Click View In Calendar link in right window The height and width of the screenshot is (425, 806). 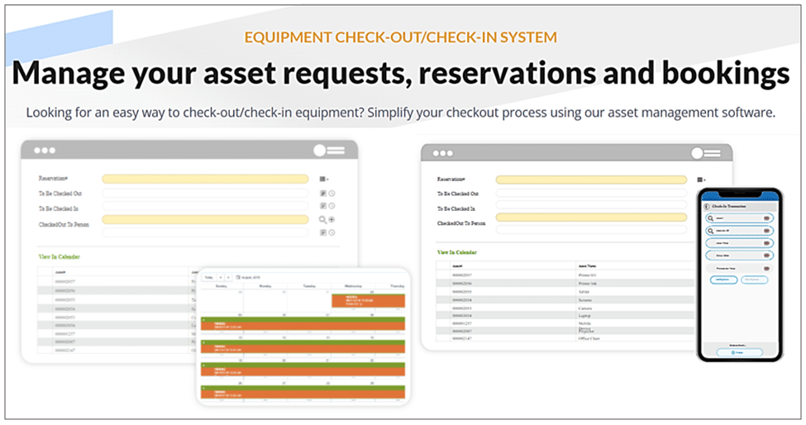(457, 252)
